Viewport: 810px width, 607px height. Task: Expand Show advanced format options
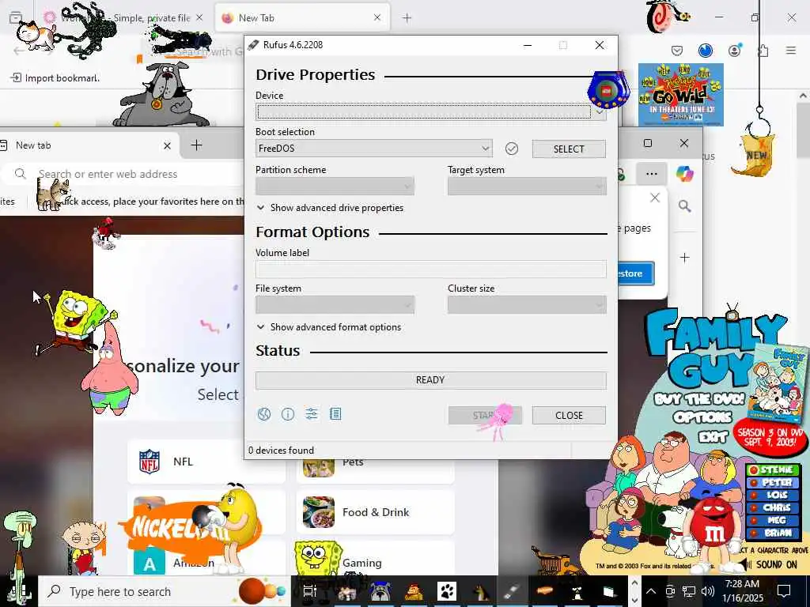click(329, 327)
